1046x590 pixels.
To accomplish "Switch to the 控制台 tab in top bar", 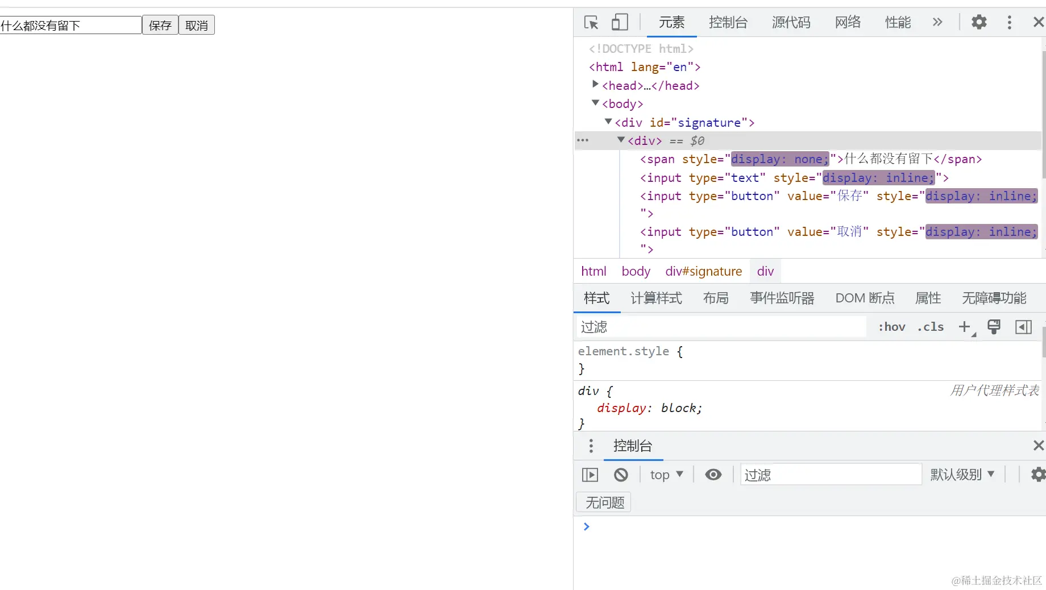I will click(728, 22).
